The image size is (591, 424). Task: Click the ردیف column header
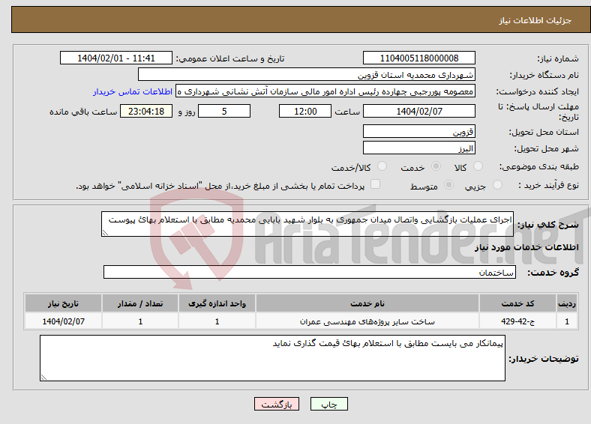(x=567, y=303)
